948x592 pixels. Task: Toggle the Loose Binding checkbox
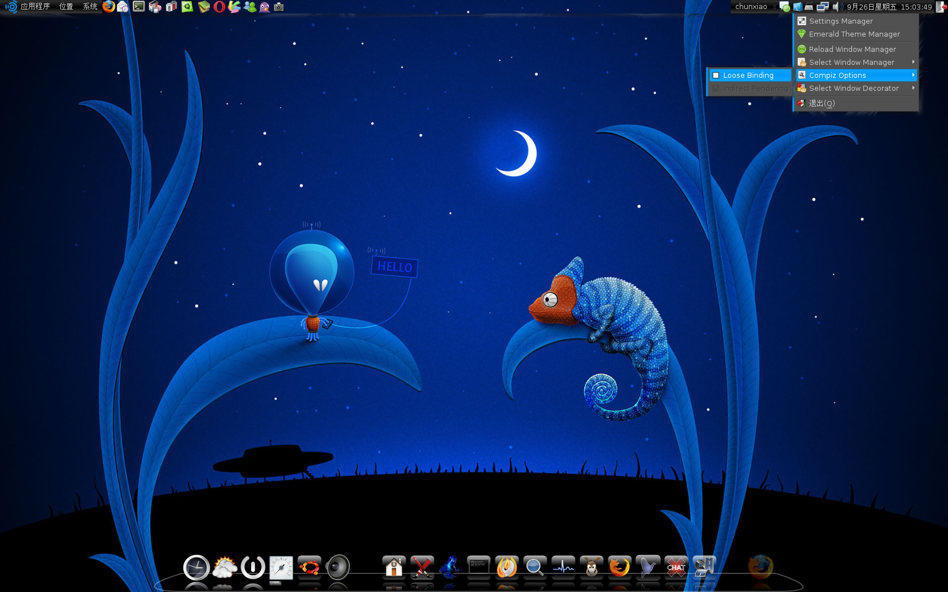[x=716, y=76]
